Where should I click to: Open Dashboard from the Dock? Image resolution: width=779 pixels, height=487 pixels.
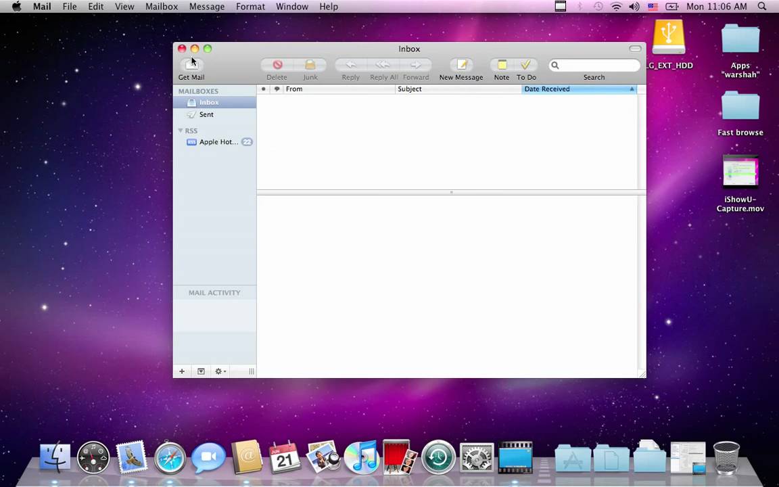[93, 457]
